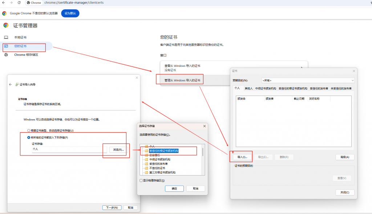Click the browser reload icon

[19, 3]
